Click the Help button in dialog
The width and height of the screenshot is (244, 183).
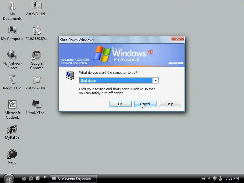tap(170, 104)
